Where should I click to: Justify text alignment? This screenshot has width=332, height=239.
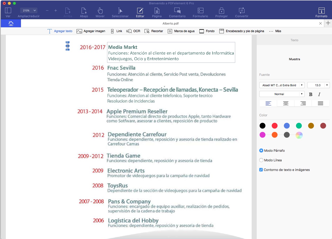click(x=320, y=103)
